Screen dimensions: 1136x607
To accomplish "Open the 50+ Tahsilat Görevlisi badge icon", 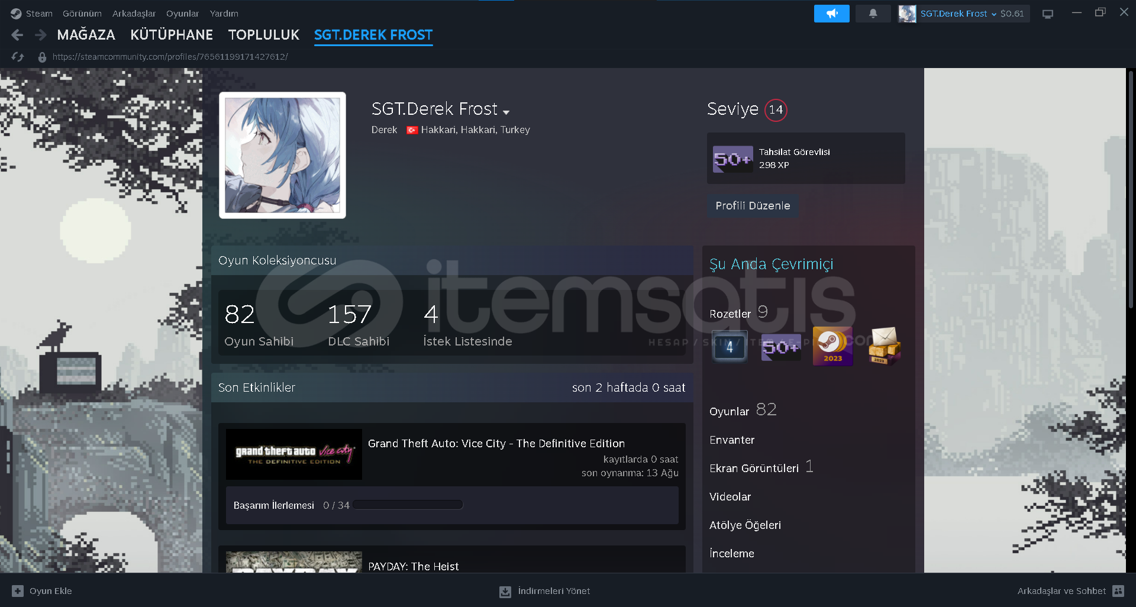I will 732,159.
